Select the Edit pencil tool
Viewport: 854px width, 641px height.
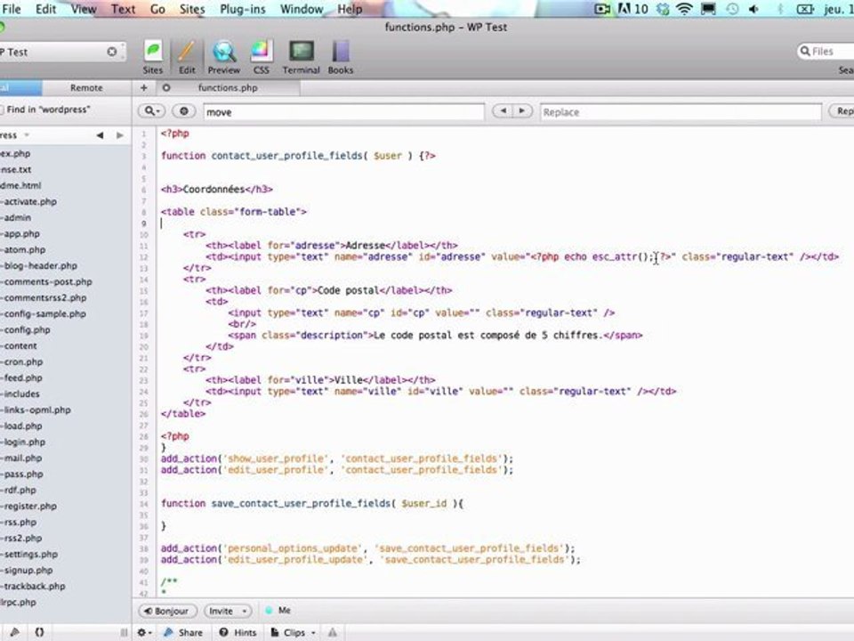[186, 58]
